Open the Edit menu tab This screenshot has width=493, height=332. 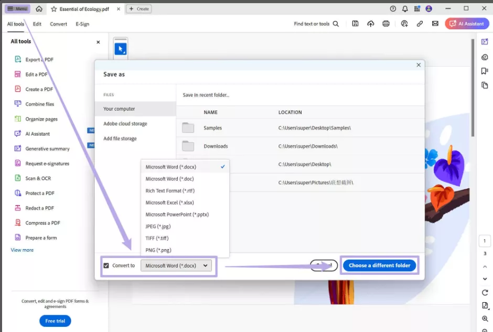click(x=37, y=24)
